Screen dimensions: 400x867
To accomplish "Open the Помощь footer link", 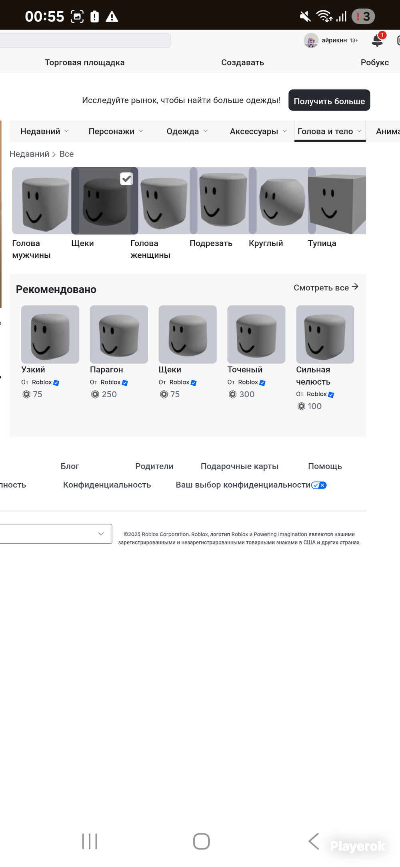I will pyautogui.click(x=325, y=466).
